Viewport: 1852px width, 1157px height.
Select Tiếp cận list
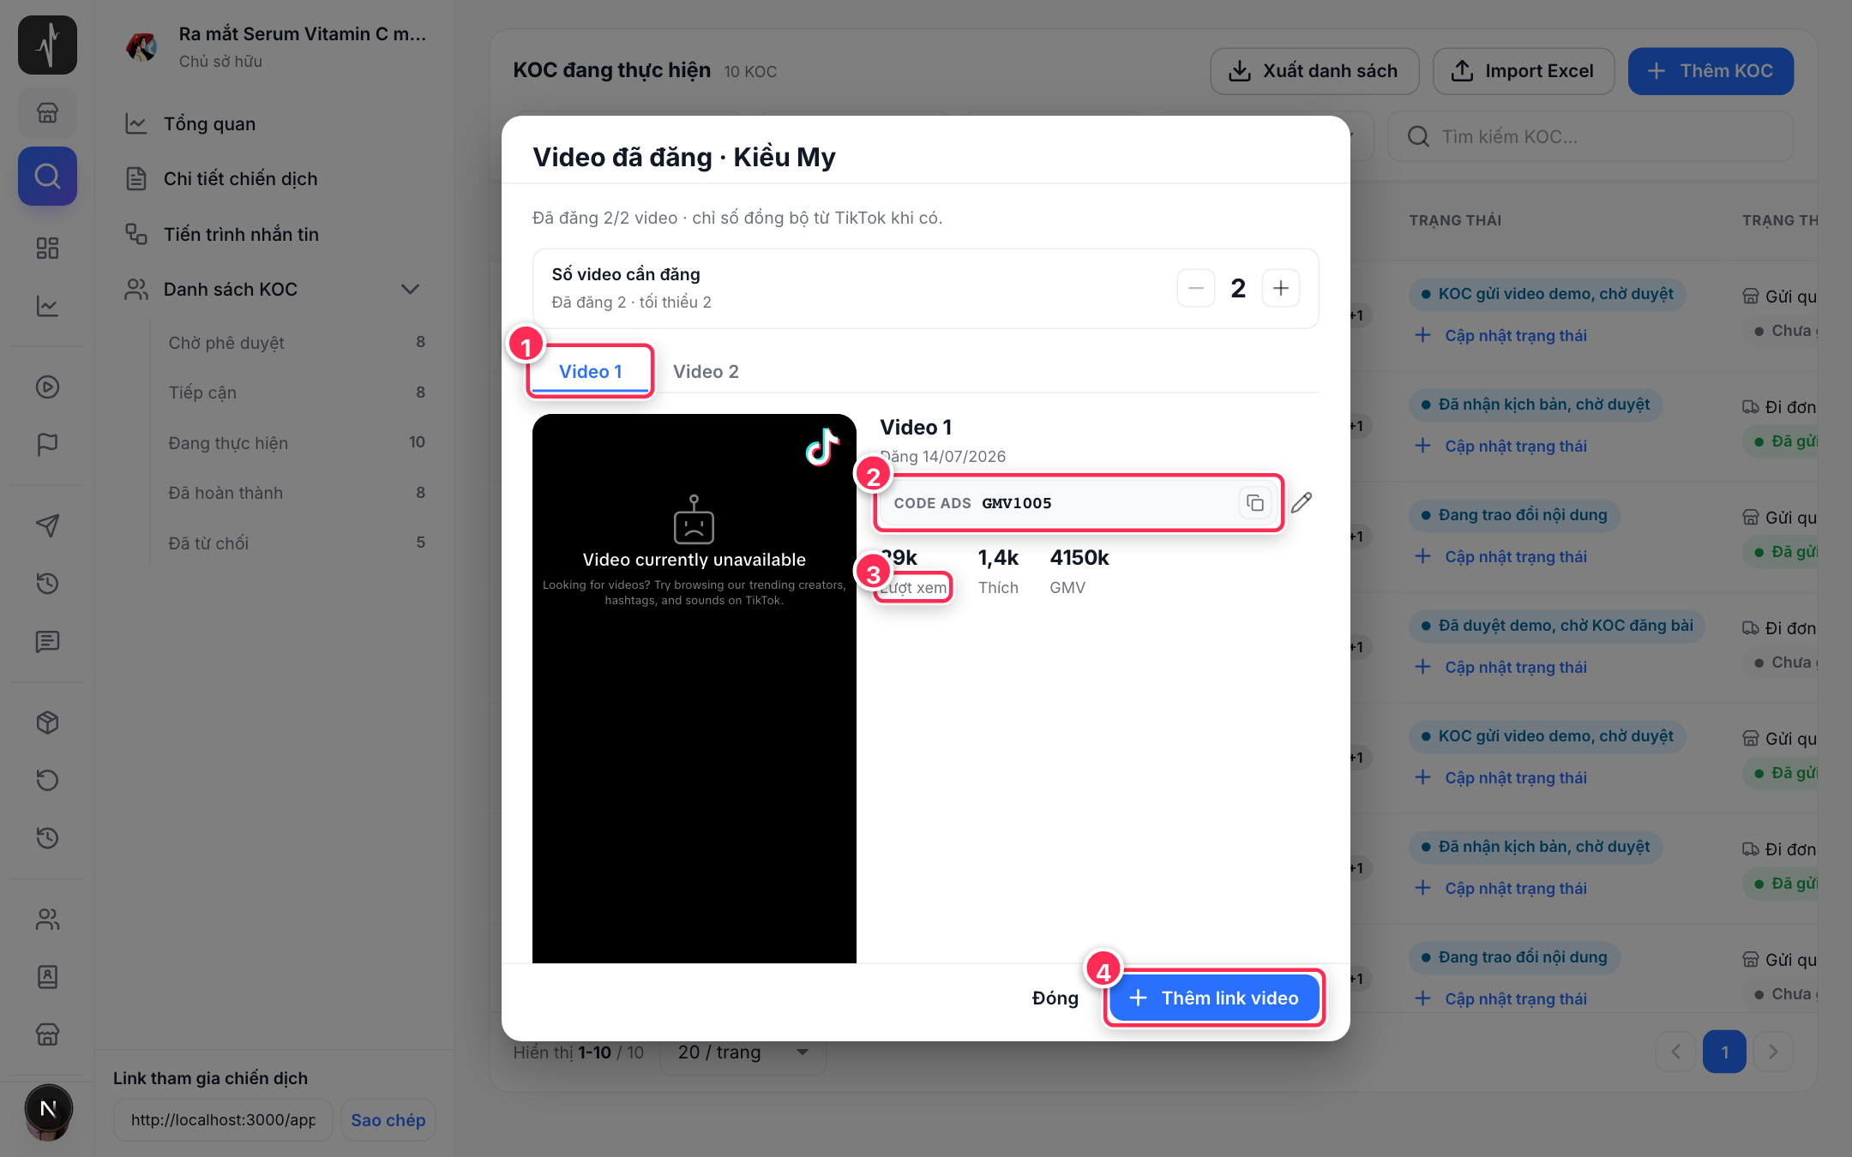click(x=297, y=392)
